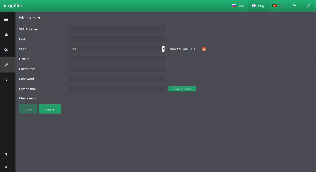Uncheck the Enable STARTTLS checkbox
Image resolution: width=316 pixels, height=172 pixels.
[204, 49]
